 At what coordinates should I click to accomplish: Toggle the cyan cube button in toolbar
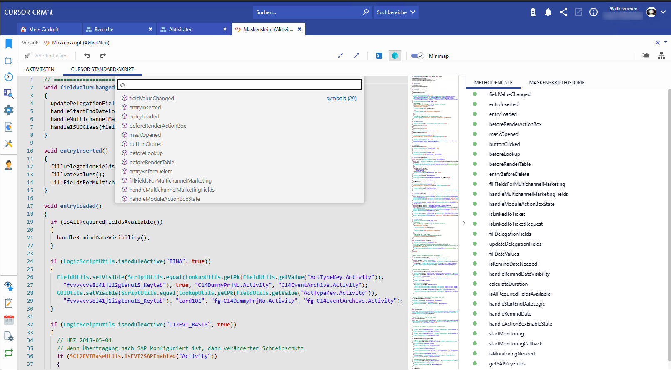395,56
